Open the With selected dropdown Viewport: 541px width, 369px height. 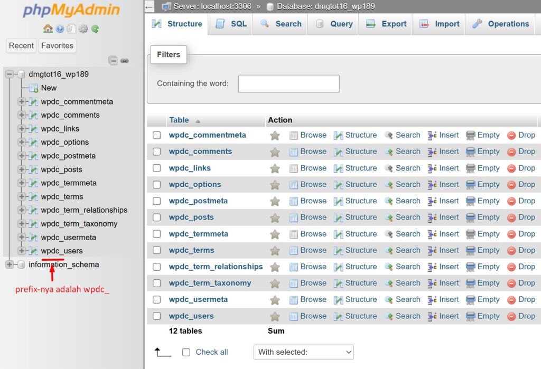tap(304, 352)
